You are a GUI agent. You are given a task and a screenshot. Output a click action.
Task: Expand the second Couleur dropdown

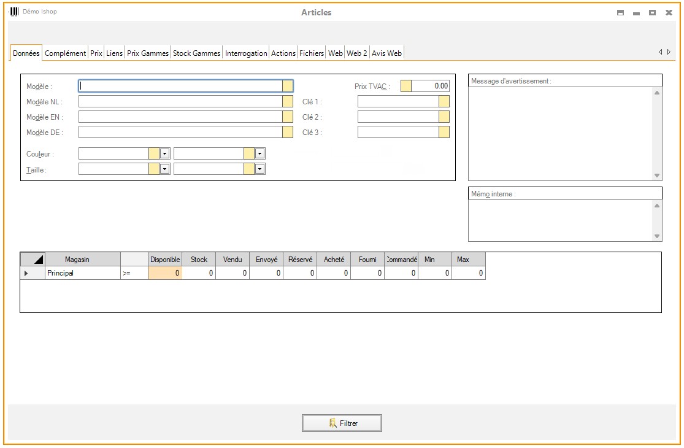(259, 154)
